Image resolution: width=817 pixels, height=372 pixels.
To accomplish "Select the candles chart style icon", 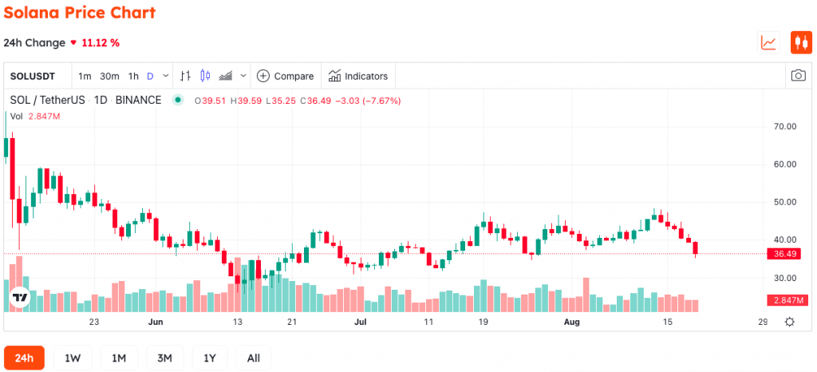I will 205,76.
